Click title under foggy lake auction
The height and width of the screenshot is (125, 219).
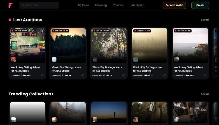click(148, 69)
